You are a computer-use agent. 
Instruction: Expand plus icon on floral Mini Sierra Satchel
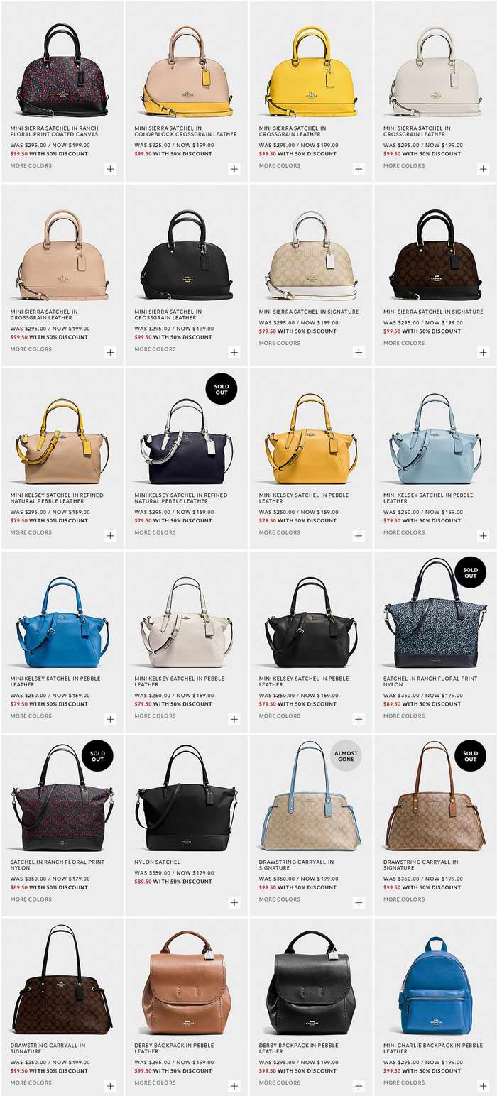[x=110, y=169]
